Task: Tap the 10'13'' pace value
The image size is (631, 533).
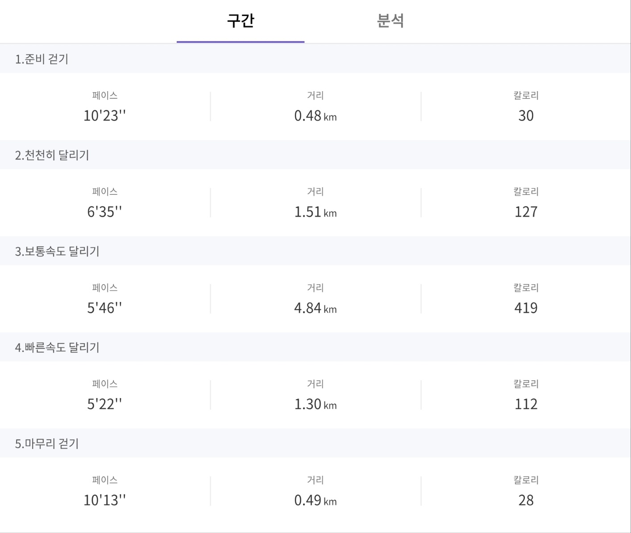Action: pyautogui.click(x=104, y=500)
